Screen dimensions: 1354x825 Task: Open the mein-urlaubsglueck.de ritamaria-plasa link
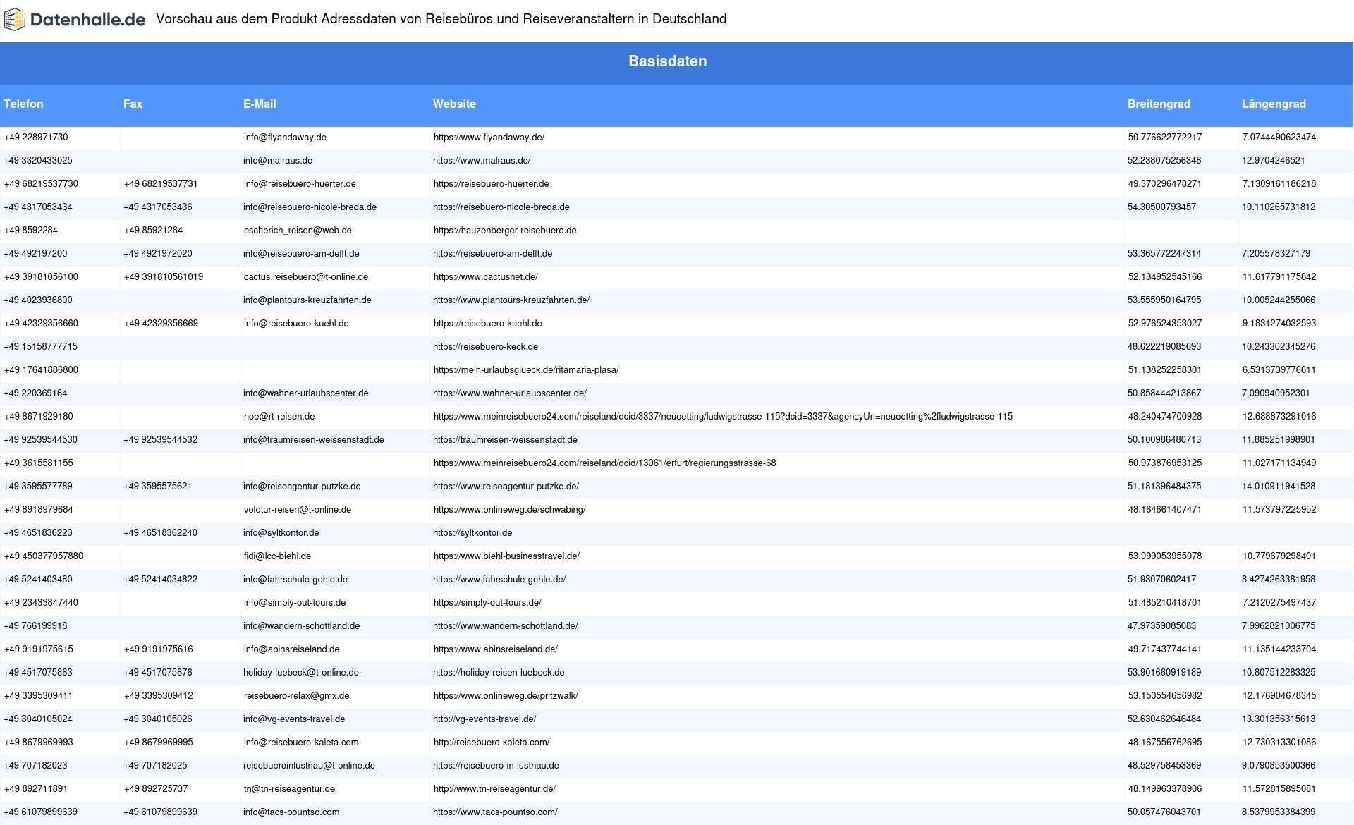(x=526, y=370)
